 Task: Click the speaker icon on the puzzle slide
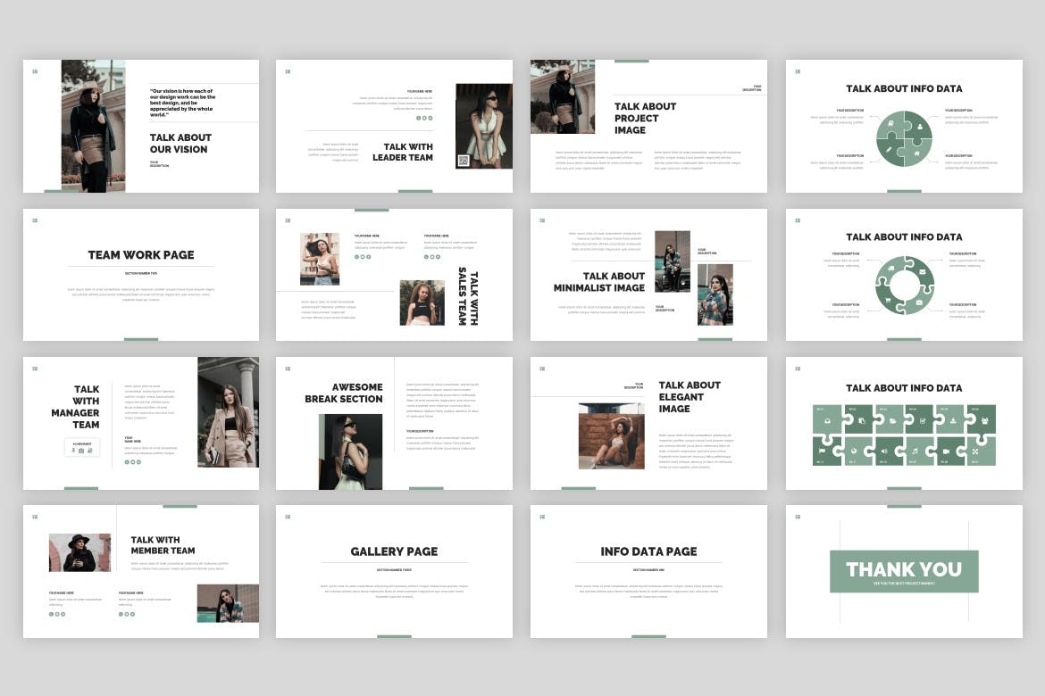[883, 451]
